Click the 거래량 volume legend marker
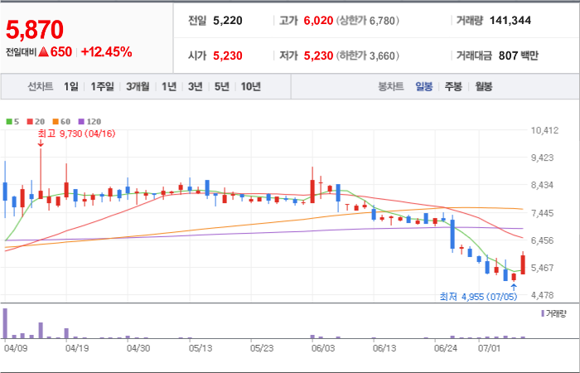Image resolution: width=580 pixels, height=373 pixels. click(543, 314)
